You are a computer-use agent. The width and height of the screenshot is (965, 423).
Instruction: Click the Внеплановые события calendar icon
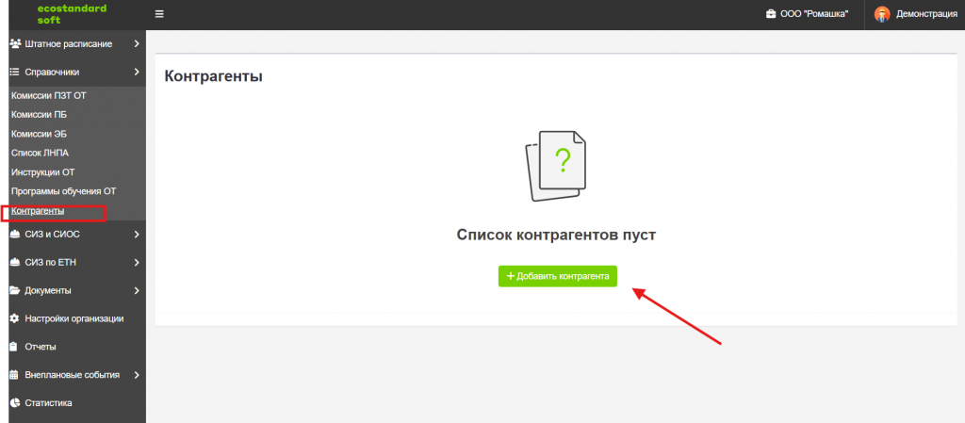[15, 374]
